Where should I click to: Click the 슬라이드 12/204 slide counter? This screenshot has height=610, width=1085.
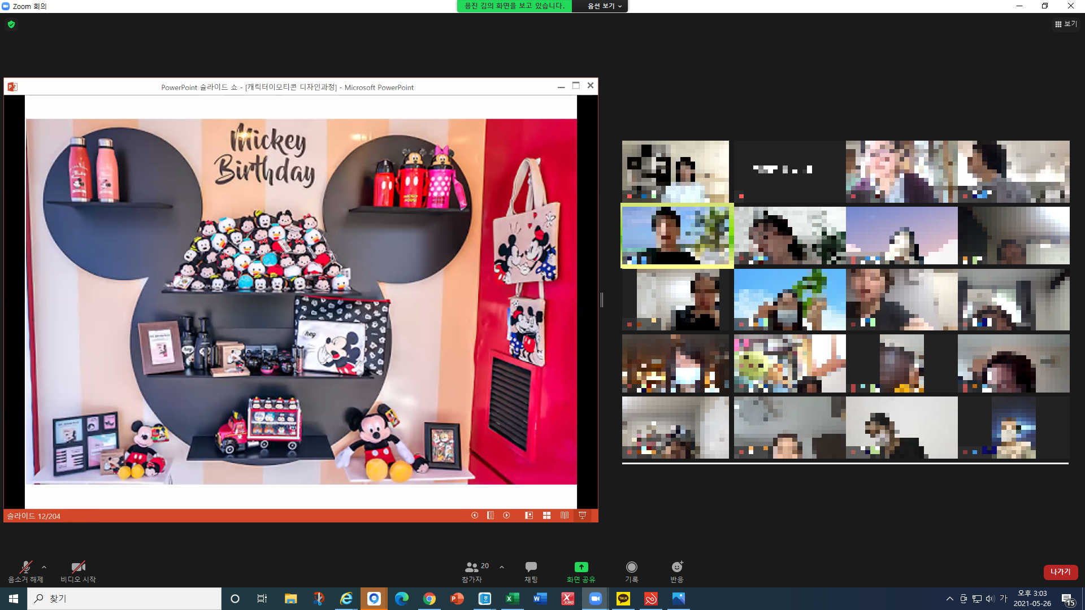33,516
